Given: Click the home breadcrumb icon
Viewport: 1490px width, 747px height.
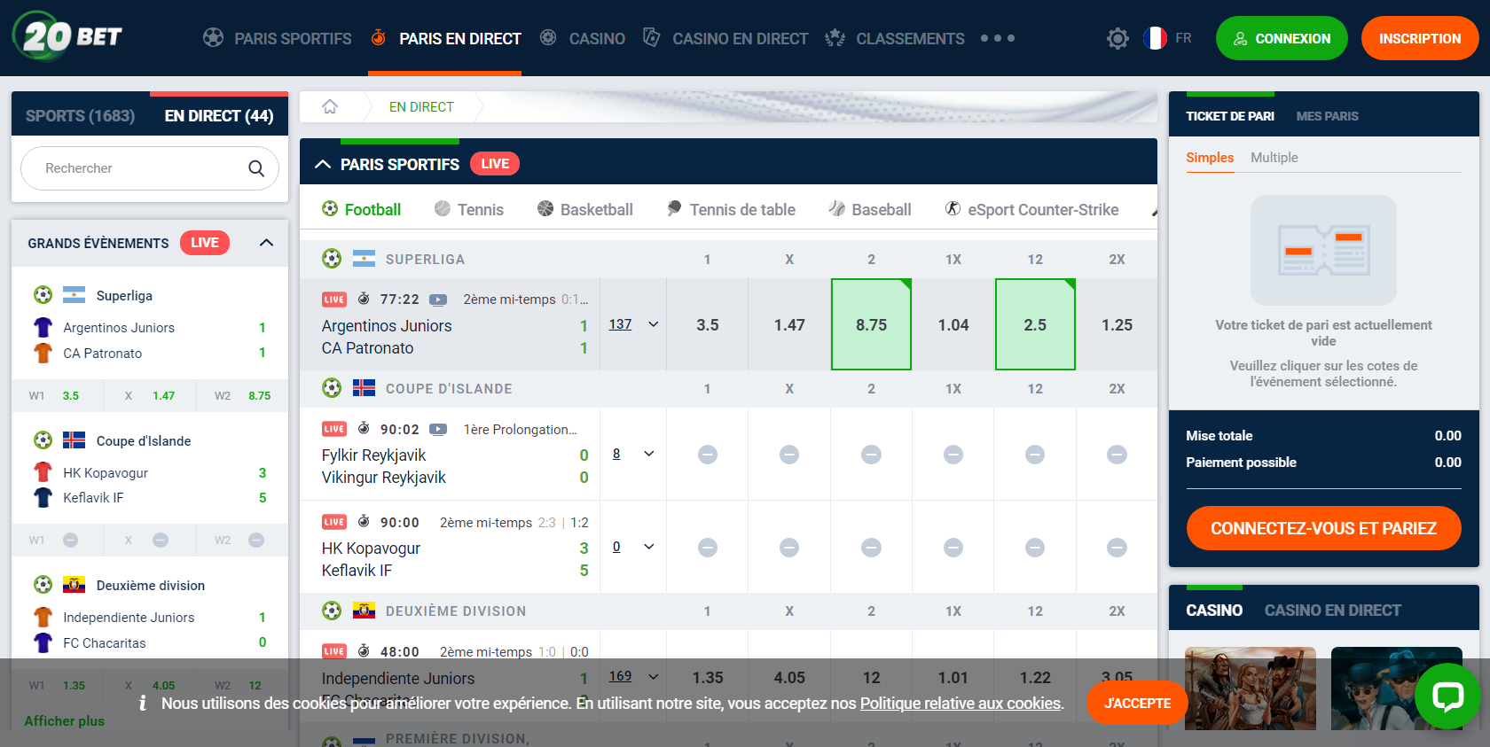Looking at the screenshot, I should [x=330, y=106].
